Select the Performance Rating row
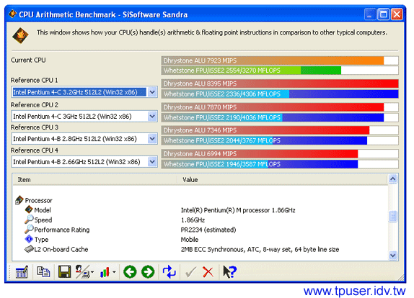 (x=201, y=230)
